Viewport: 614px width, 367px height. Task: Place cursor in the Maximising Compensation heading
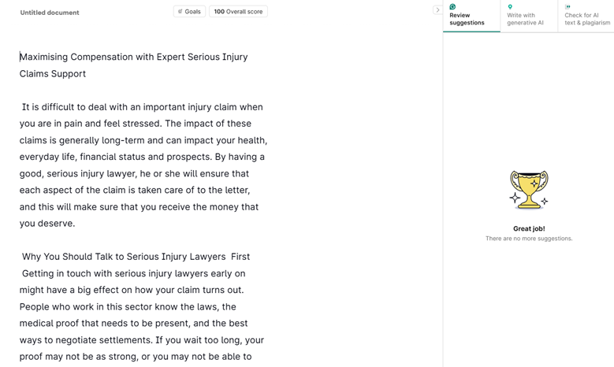(x=134, y=57)
